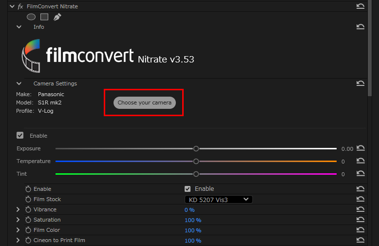
Task: Click the Model value S1R mk2
Action: 50,102
